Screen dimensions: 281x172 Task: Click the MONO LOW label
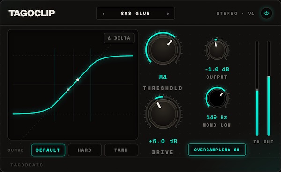(x=217, y=125)
